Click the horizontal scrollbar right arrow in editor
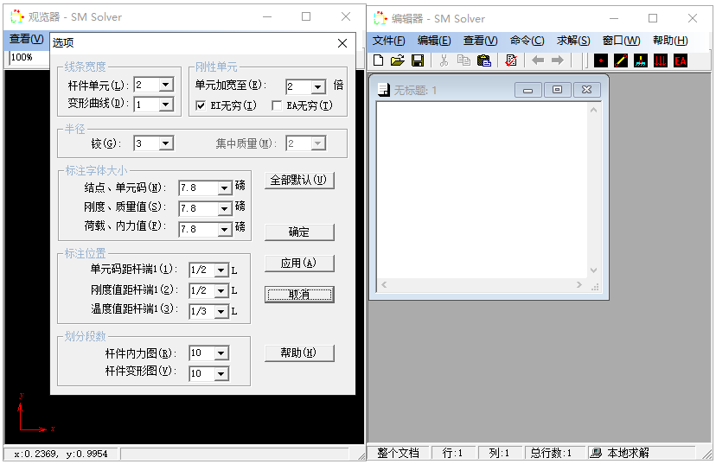Screen dimensions: 716x464 (x=579, y=284)
